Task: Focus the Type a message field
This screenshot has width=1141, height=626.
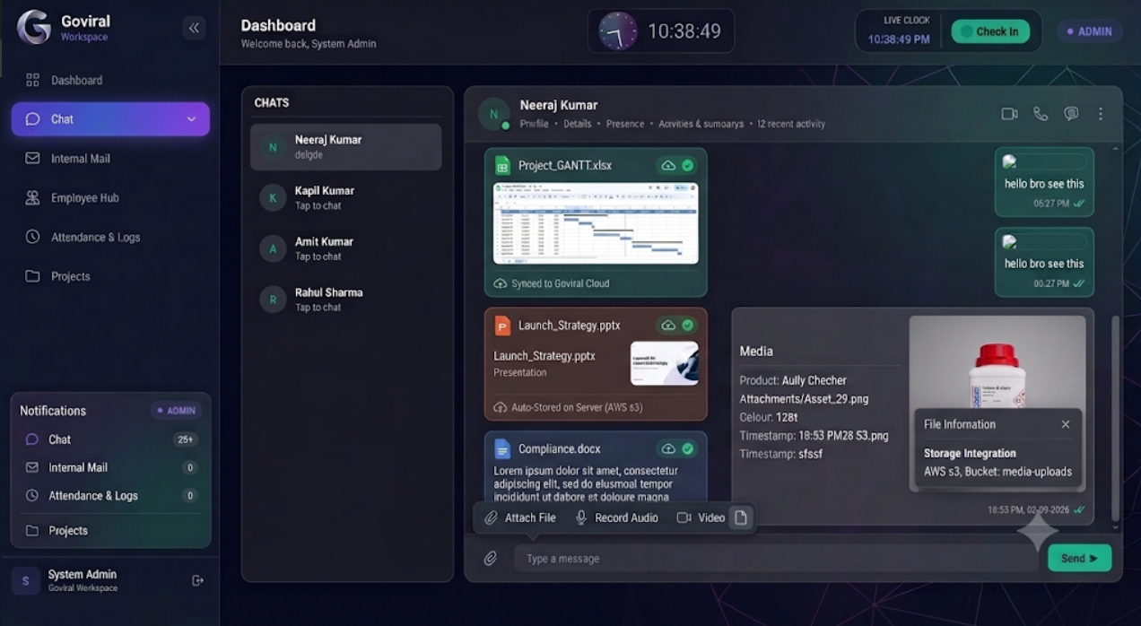Action: pos(776,559)
